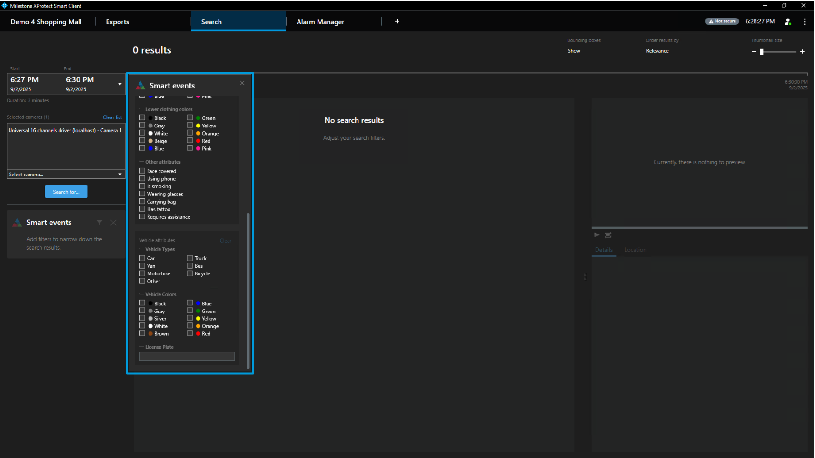The height and width of the screenshot is (458, 815).
Task: Open the Order results by Relevance dropdown
Action: (657, 51)
